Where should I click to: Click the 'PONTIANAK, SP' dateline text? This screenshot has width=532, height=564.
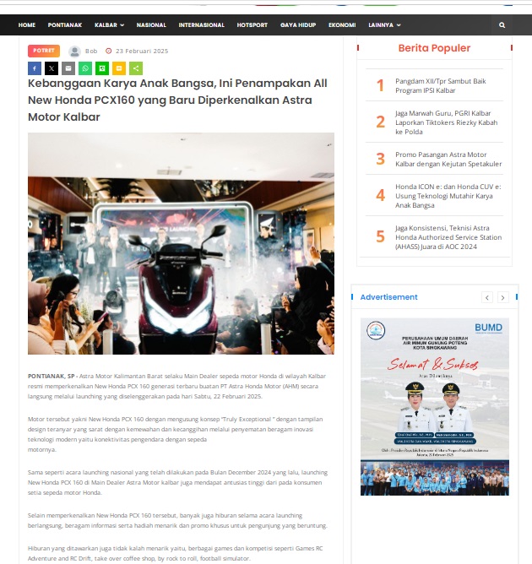[x=51, y=376]
